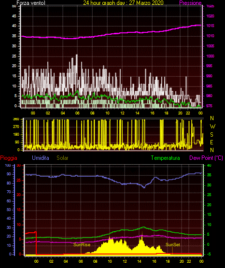The width and height of the screenshot is (225, 268).
Task: Click the red 'Pioggia' legend label
Action: pos(9,158)
